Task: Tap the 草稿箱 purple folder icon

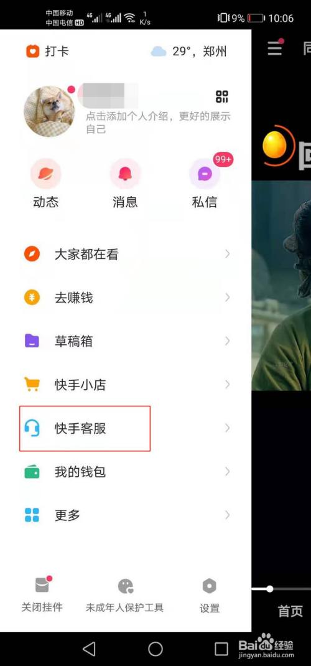Action: [x=32, y=341]
